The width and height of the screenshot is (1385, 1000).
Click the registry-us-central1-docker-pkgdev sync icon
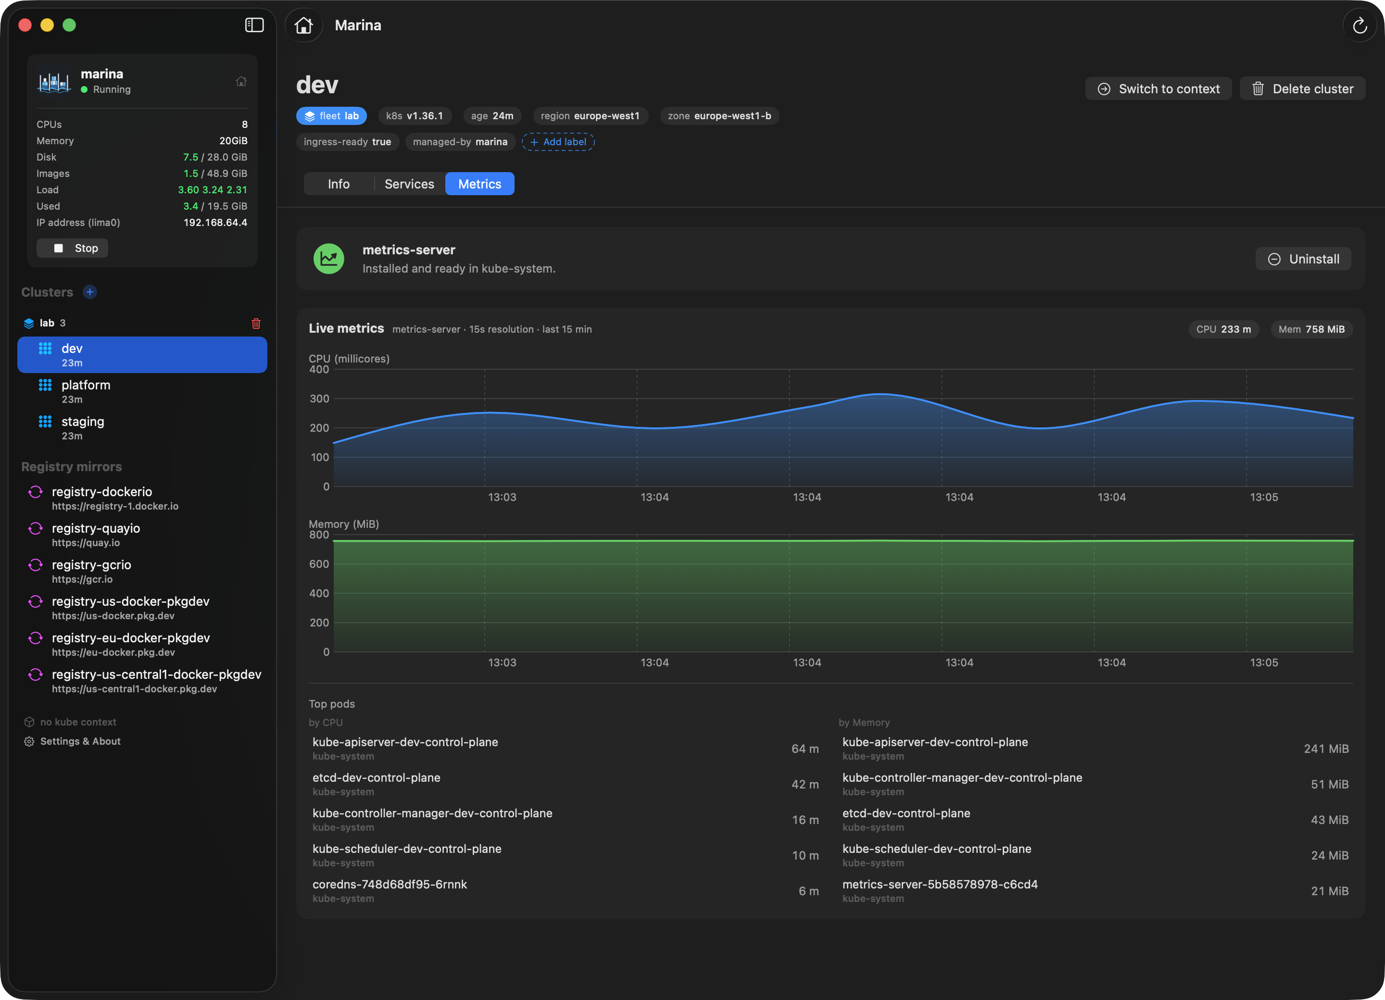[x=36, y=675]
